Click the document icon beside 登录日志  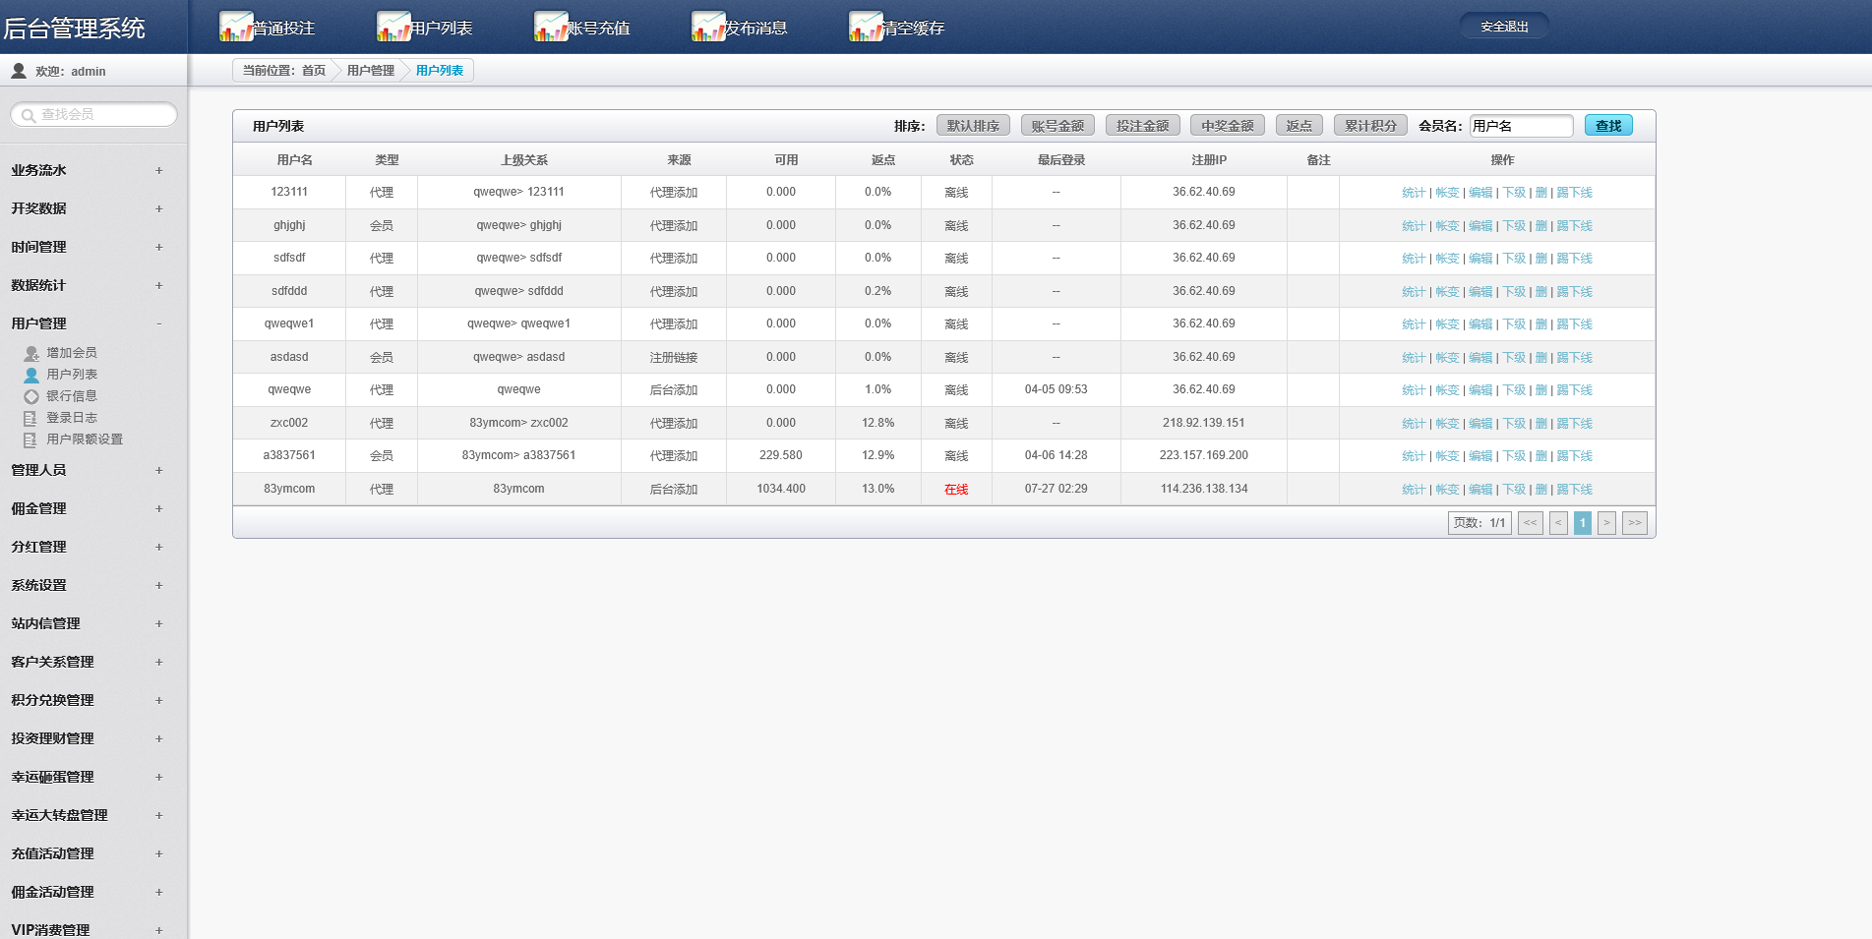point(30,418)
